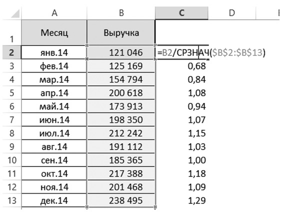
Task: Click cell with value 238 495
Action: coord(121,200)
